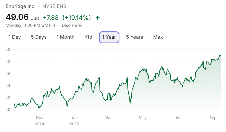Click the 44 y-axis price label
This screenshot has width=226, height=132.
(8, 86)
